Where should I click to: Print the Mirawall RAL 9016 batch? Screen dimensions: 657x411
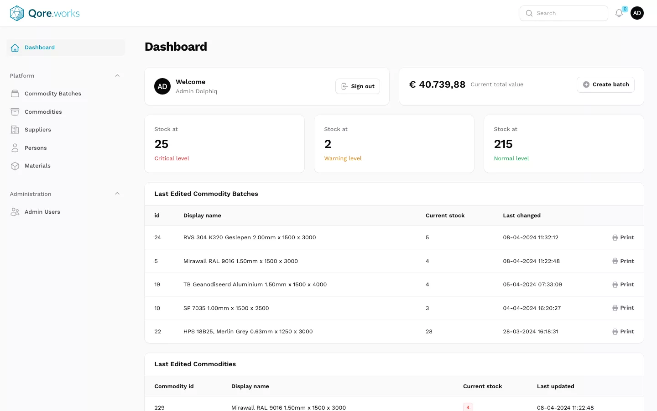[x=623, y=261]
